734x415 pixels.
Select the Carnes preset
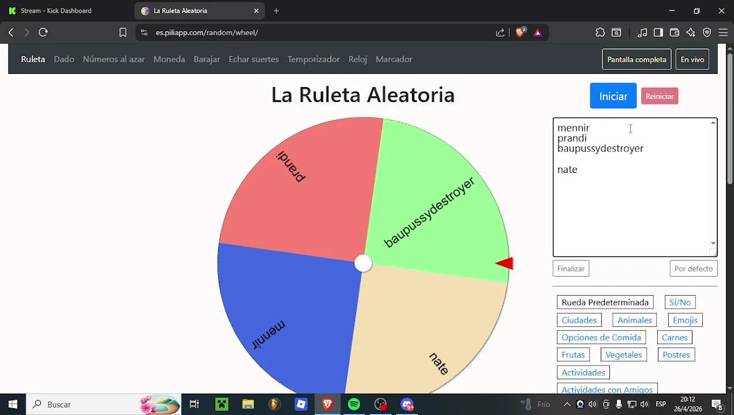point(675,337)
